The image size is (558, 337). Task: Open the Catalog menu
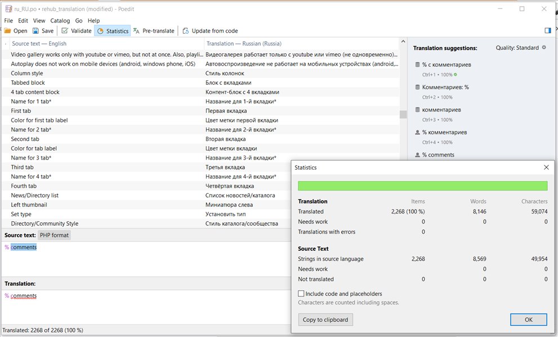(60, 21)
